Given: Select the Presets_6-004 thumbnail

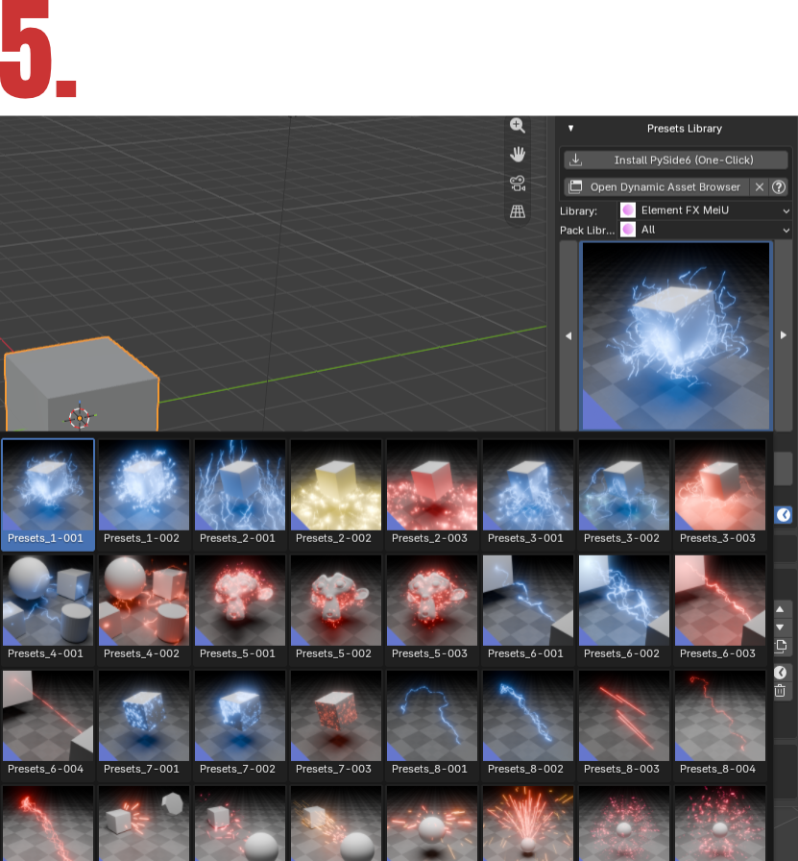Looking at the screenshot, I should 48,725.
